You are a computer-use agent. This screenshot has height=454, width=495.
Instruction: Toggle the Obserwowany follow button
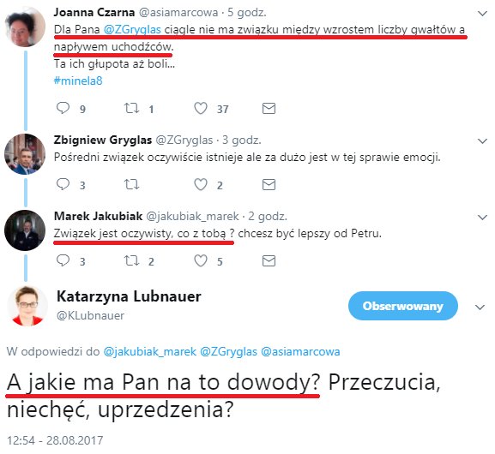coord(403,306)
